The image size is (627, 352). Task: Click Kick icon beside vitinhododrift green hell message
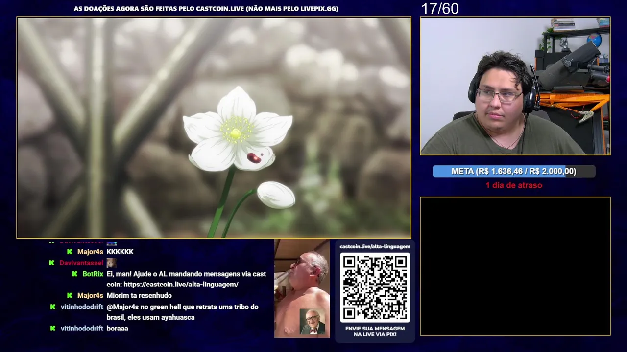coord(53,307)
